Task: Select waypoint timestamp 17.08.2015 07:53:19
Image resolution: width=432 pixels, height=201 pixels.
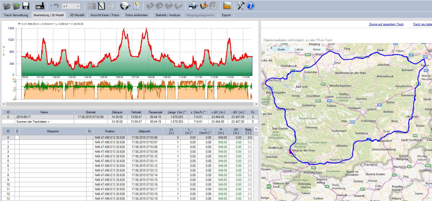Action: pyautogui.click(x=145, y=198)
